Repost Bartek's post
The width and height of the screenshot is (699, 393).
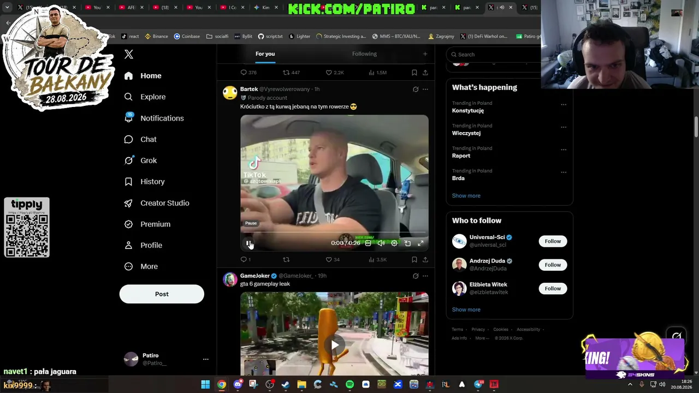286,259
